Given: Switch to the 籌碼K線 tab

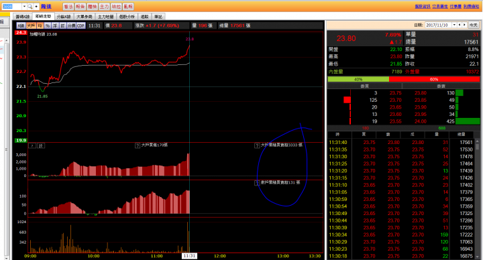Looking at the screenshot, I should (23, 17).
